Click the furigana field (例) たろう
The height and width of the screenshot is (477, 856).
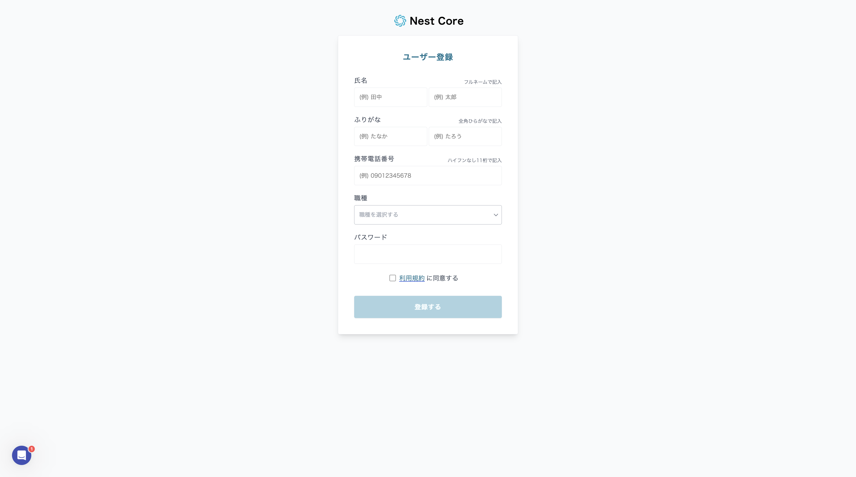[465, 136]
